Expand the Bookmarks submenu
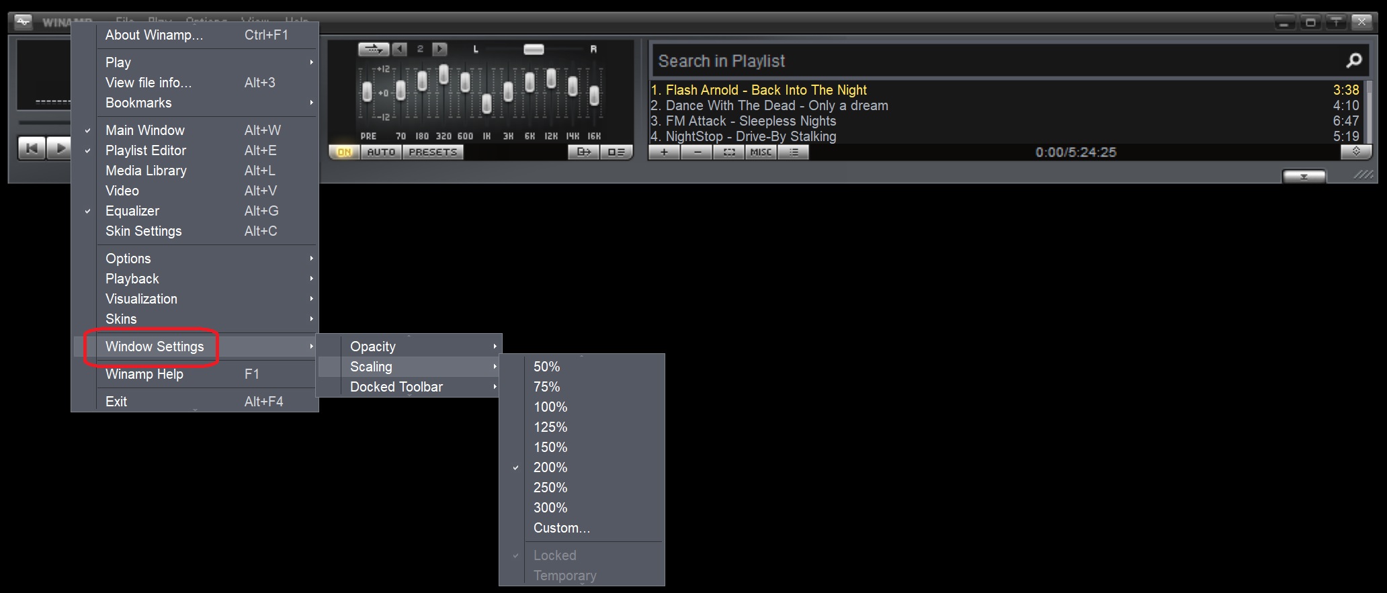This screenshot has height=593, width=1387. click(194, 103)
